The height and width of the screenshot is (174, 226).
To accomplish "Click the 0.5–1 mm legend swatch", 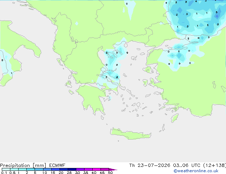I will coord(14,169).
